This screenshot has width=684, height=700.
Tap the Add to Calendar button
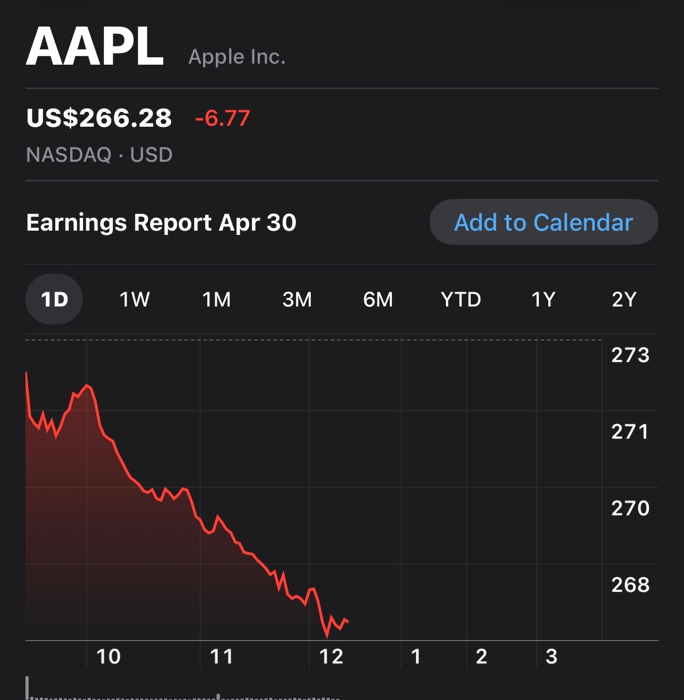click(x=543, y=222)
